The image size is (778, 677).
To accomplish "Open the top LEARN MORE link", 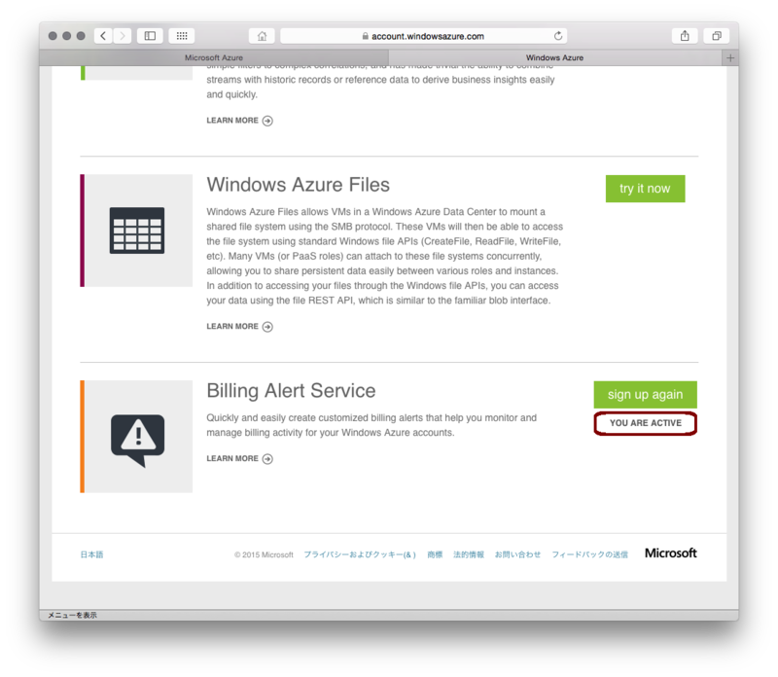I will (239, 120).
